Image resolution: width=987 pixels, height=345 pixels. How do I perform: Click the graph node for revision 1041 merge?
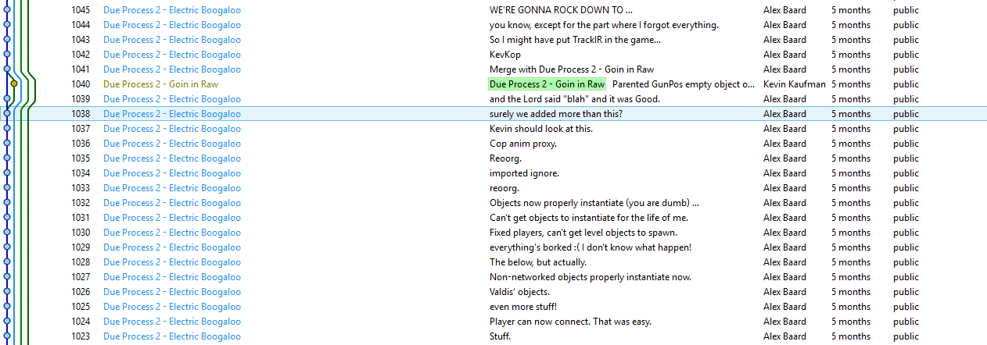(7, 69)
